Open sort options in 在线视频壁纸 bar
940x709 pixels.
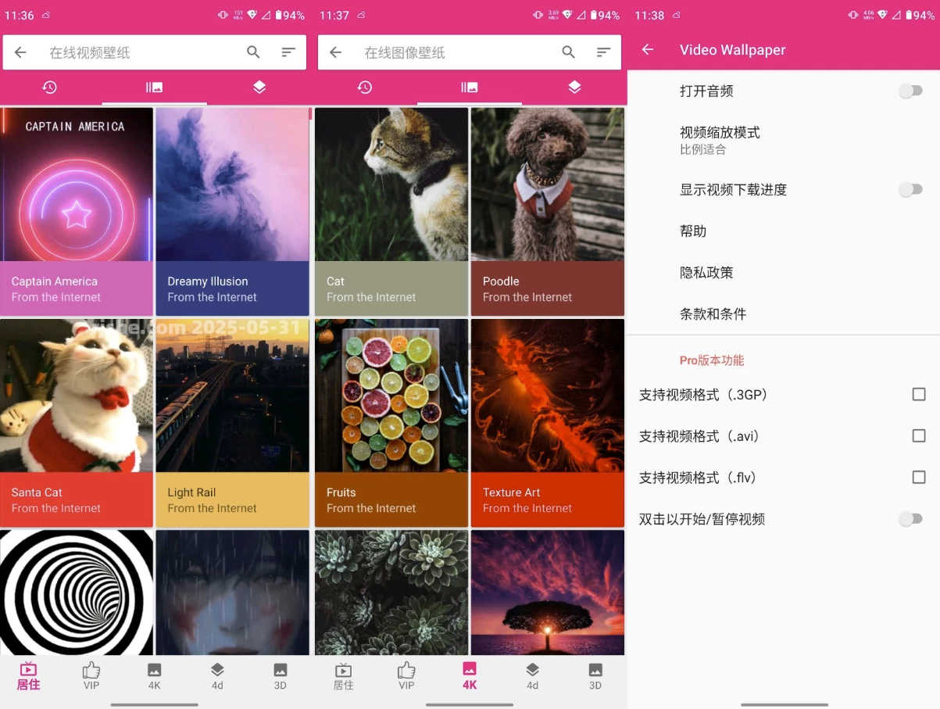coord(288,52)
